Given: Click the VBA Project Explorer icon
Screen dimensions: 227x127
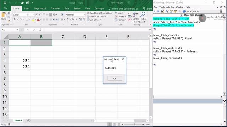Looking at the screenshot, I should 167,11.
